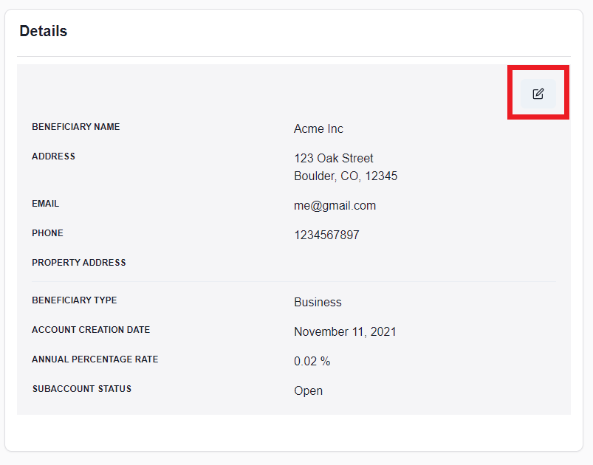Select the phone number 1234567897
The height and width of the screenshot is (465, 593).
pyautogui.click(x=326, y=235)
